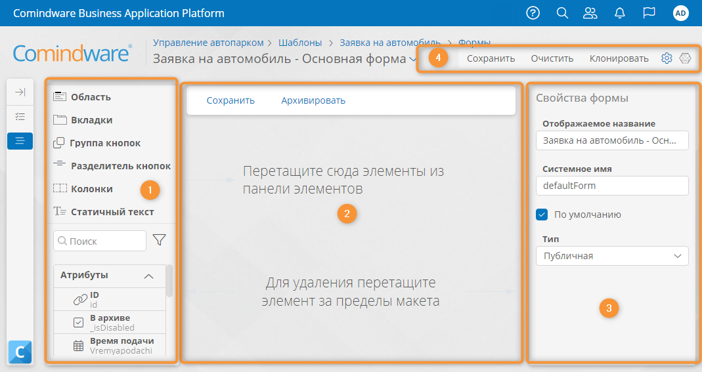Click Архивировать button on form canvas

pyautogui.click(x=313, y=100)
